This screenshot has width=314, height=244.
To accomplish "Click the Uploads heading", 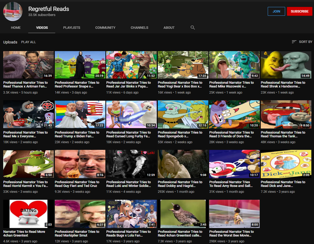I will tap(10, 42).
